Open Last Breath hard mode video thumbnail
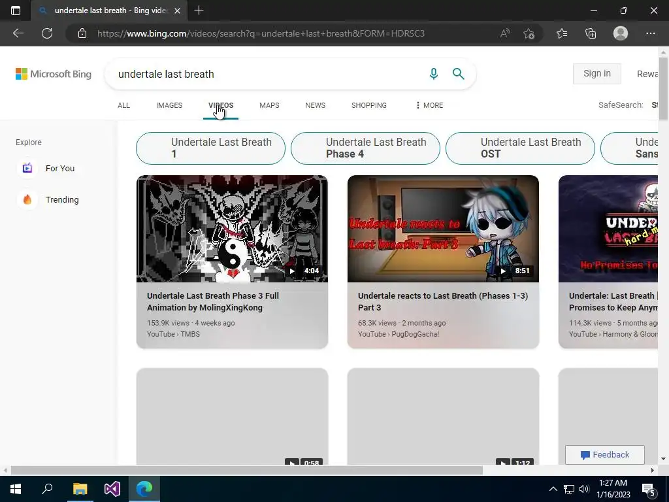 608,229
